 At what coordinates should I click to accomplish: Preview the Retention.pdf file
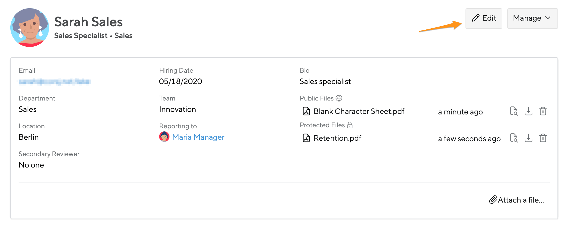click(x=514, y=138)
